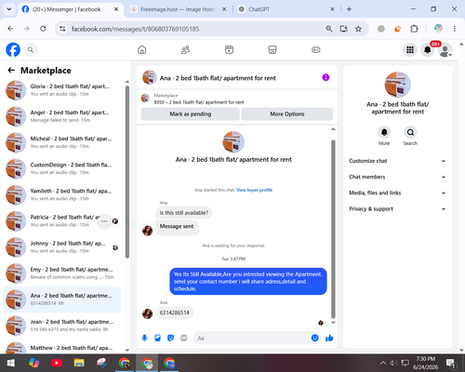Switch to the ChatGPT tab
Viewport: 465px width, 372px height.
286,9
